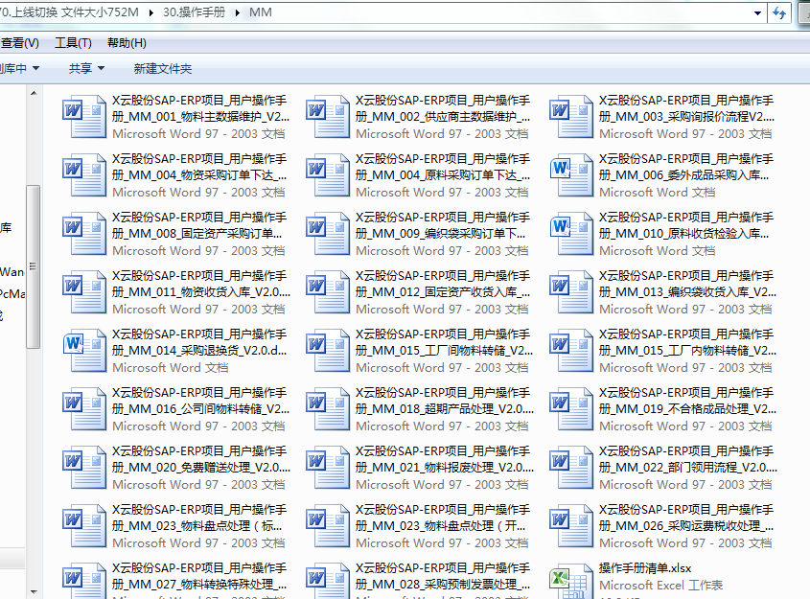Open the address bar history dropdown arrow
Viewport: 810px width, 599px height.
pos(757,12)
